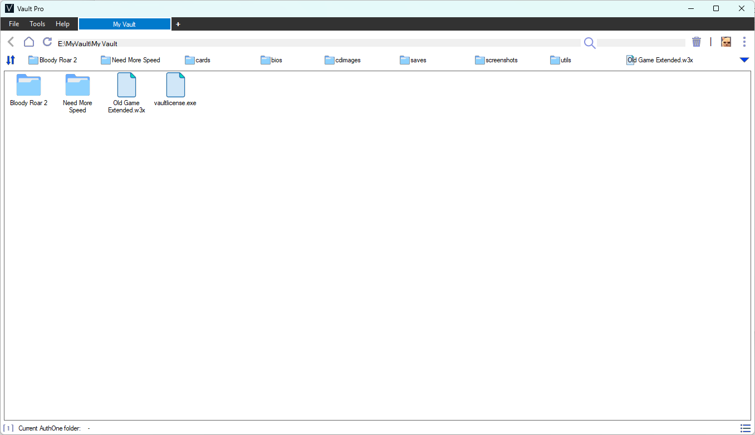This screenshot has width=755, height=435.
Task: Switch view using the list icon in the status bar
Action: click(x=746, y=428)
